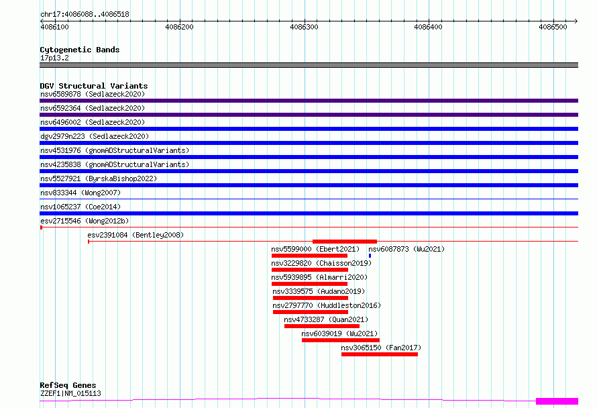The width and height of the screenshot is (597, 408).
Task: Click the 4086300 ruler position label
Action: (304, 27)
